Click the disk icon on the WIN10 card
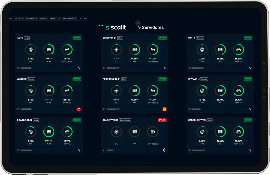The image size is (270, 175). 239,49
